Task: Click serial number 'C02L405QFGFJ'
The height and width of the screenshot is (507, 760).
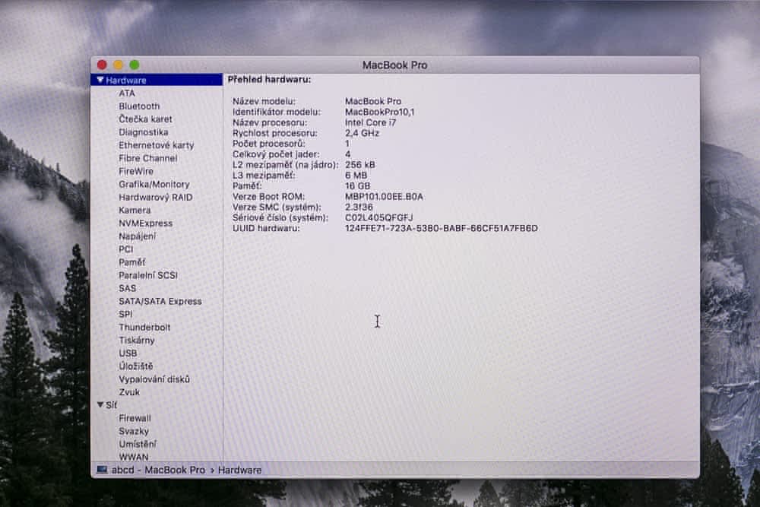Action: click(x=379, y=217)
